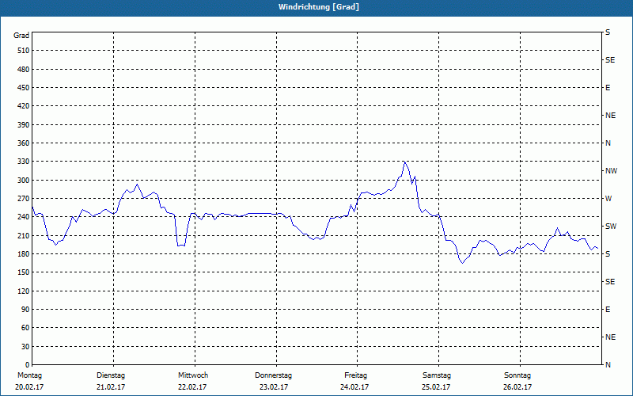Viewport: 633px width, 396px height.
Task: Click the 25.02.17 date label
Action: (x=436, y=387)
